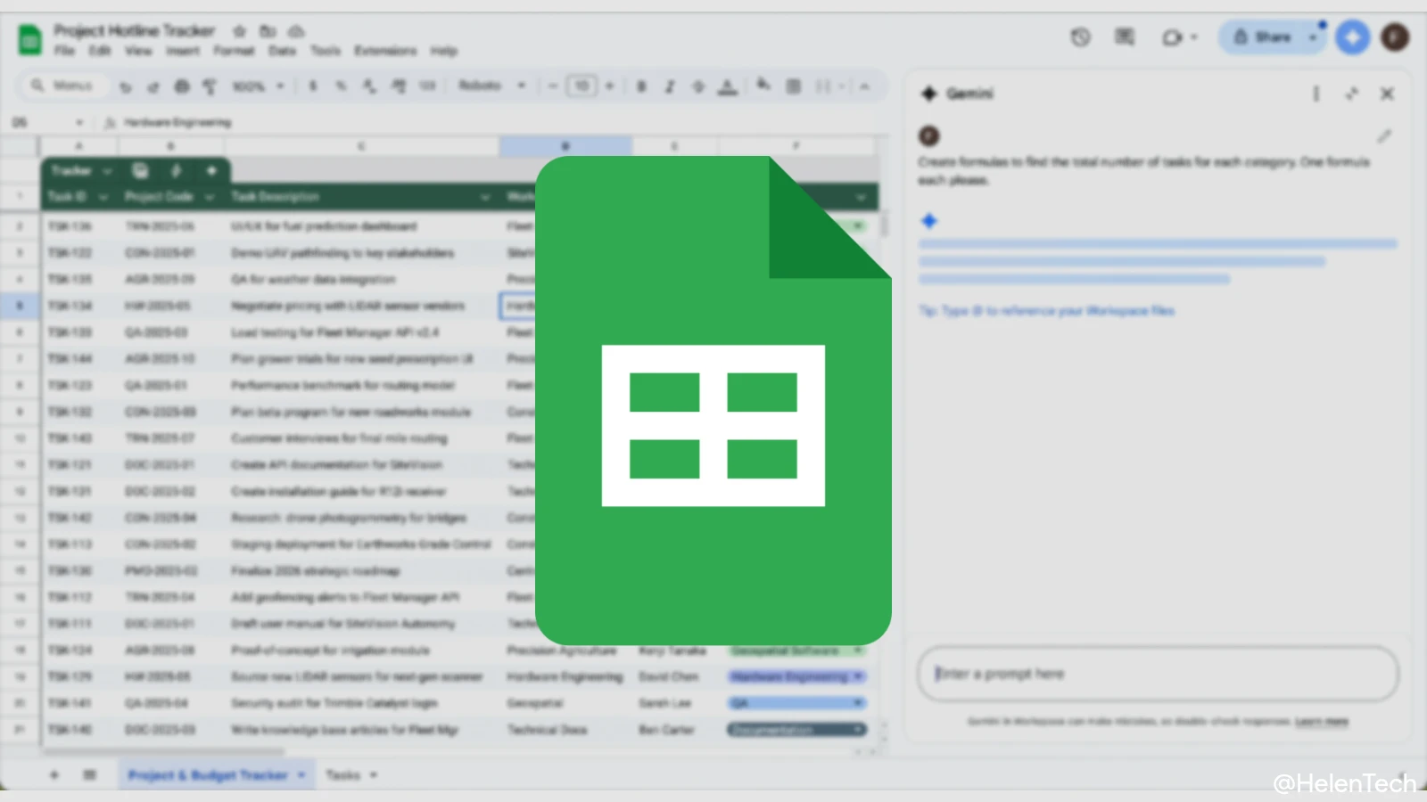Image resolution: width=1427 pixels, height=802 pixels.
Task: Open the text color picker
Action: 728,86
